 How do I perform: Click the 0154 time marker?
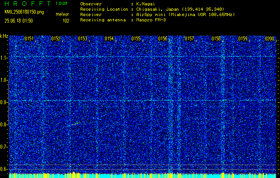[x=109, y=39]
